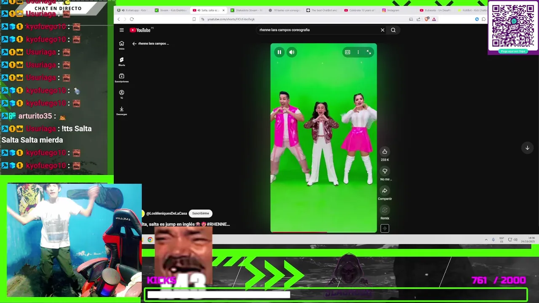
Task: Go to next Short with down arrow
Action: click(527, 148)
